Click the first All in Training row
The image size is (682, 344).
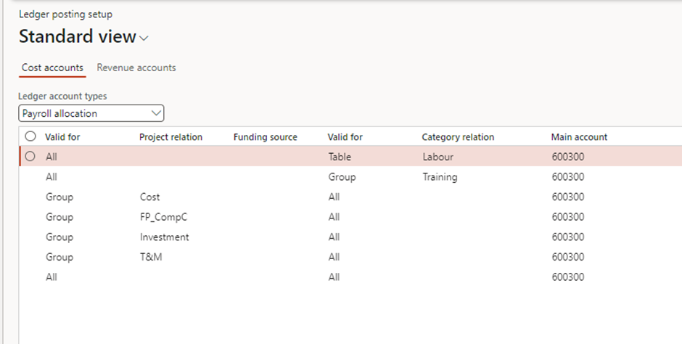(52, 177)
